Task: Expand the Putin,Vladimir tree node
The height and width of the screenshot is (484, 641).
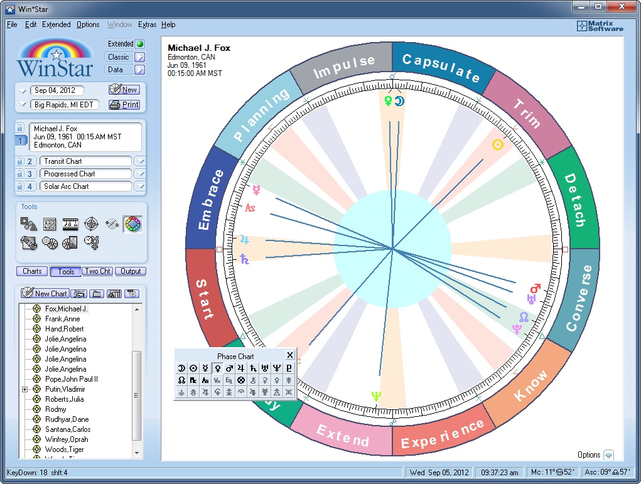Action: [x=24, y=390]
